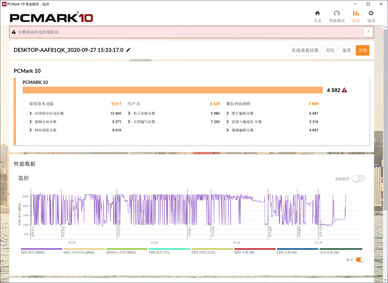Expand the 应用程序启动分数 row

[31, 113]
